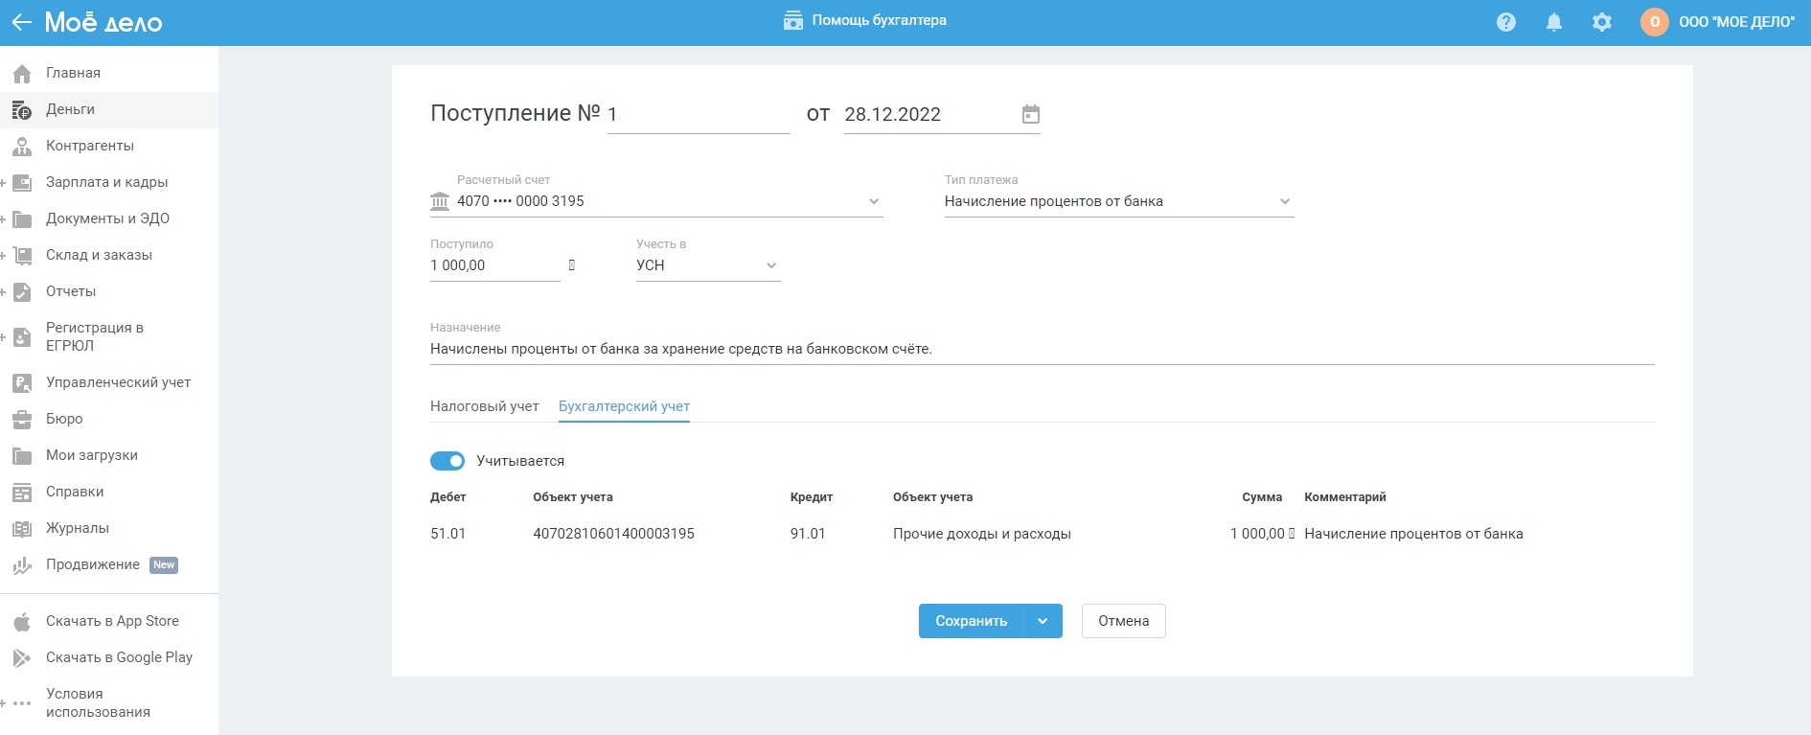Open the calendar date picker icon

pos(1030,115)
